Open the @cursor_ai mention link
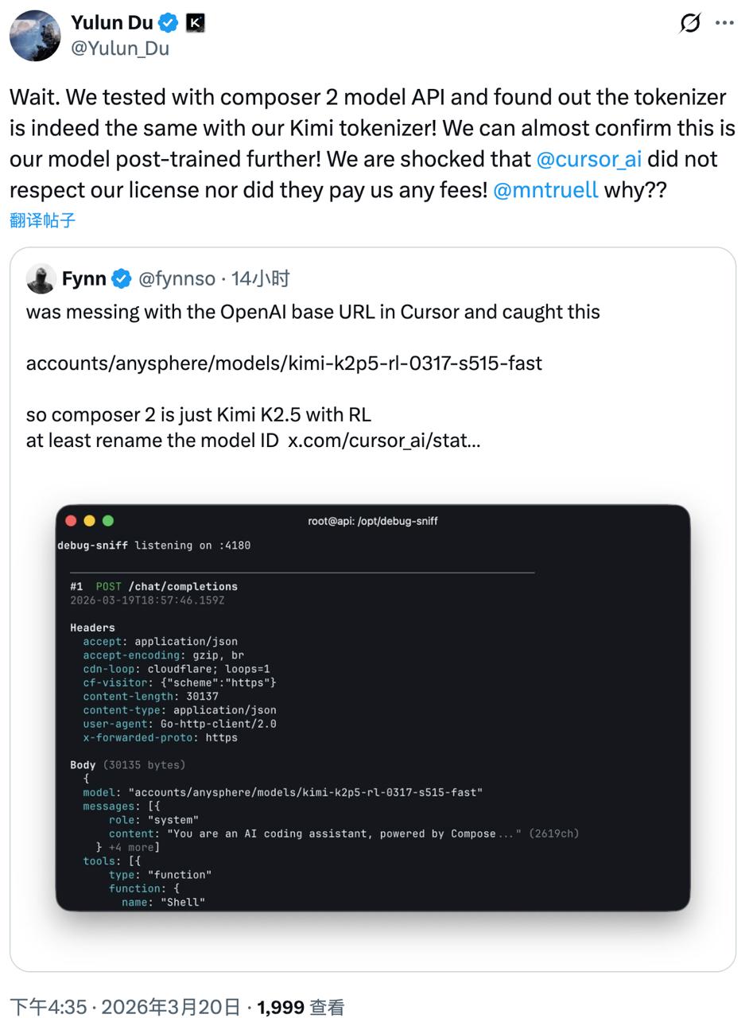 pyautogui.click(x=588, y=158)
